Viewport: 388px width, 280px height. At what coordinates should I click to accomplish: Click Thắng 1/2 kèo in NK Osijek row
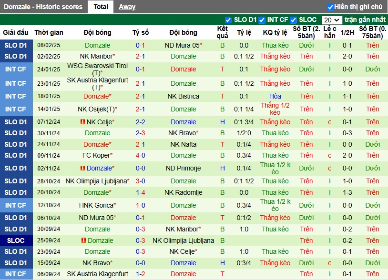(275, 109)
